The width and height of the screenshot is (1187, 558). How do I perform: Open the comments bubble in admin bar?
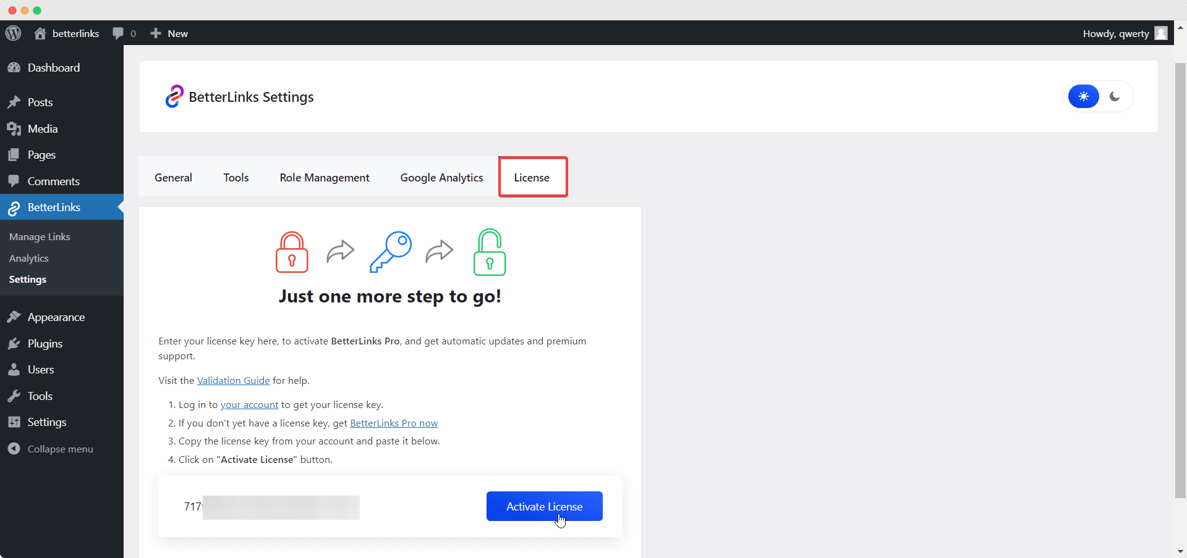[x=124, y=33]
